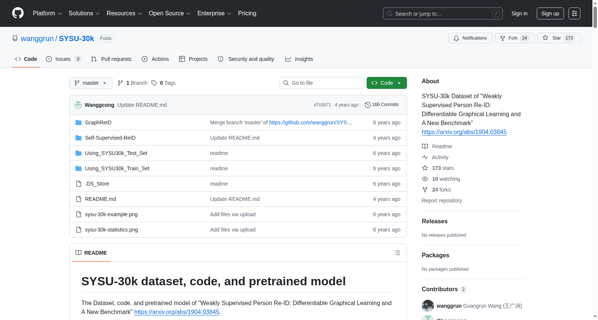Open the green Code dropdown
This screenshot has width=598, height=320.
(387, 83)
